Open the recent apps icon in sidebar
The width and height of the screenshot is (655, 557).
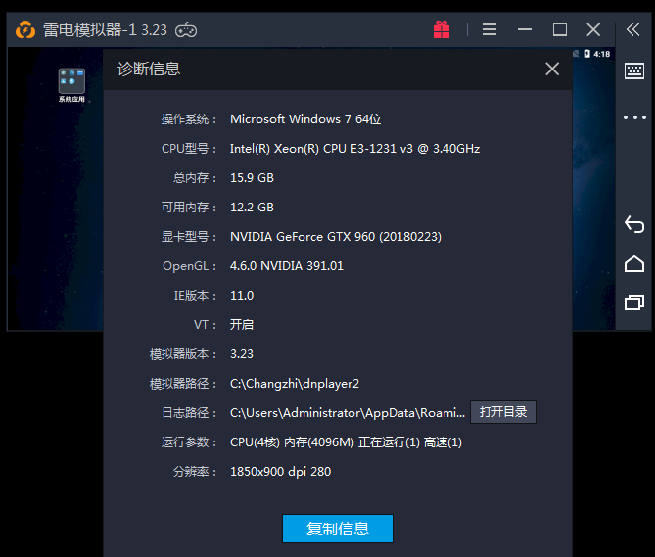(x=633, y=302)
